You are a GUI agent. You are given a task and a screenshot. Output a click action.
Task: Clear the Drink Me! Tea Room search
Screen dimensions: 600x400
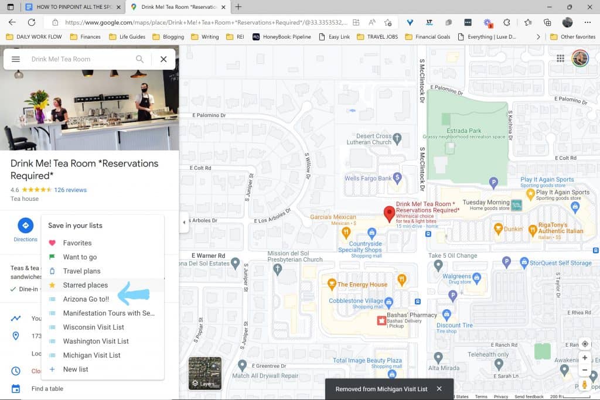click(x=163, y=59)
